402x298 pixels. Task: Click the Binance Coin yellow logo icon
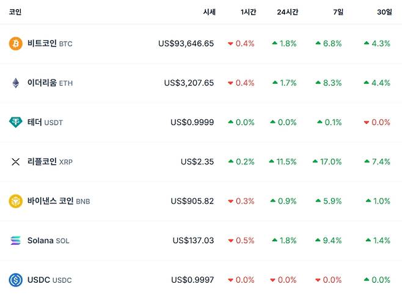point(15,201)
